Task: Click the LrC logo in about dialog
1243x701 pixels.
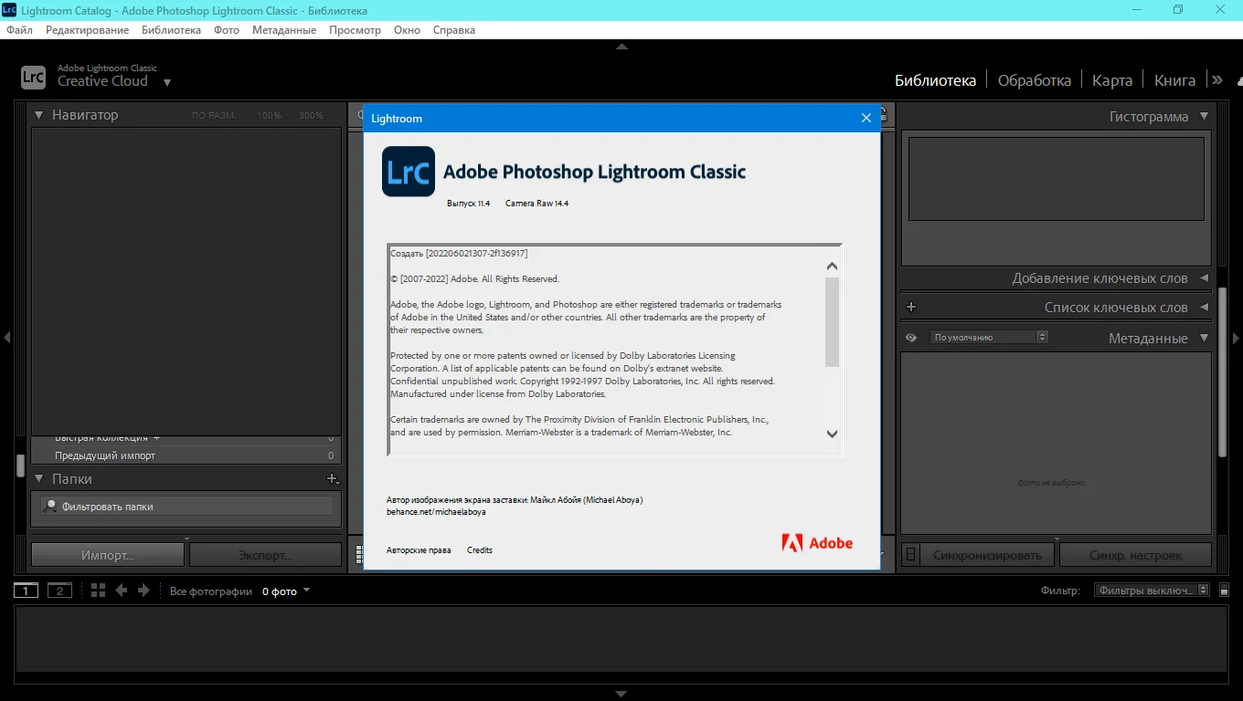Action: (x=409, y=172)
